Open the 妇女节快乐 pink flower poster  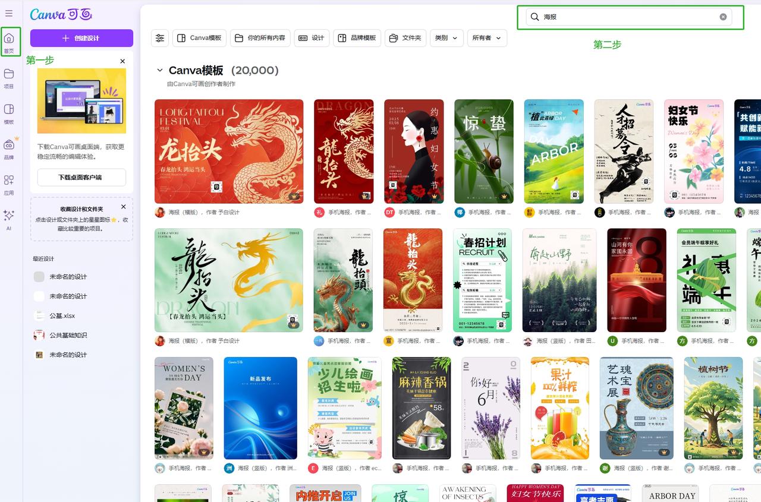coord(694,151)
